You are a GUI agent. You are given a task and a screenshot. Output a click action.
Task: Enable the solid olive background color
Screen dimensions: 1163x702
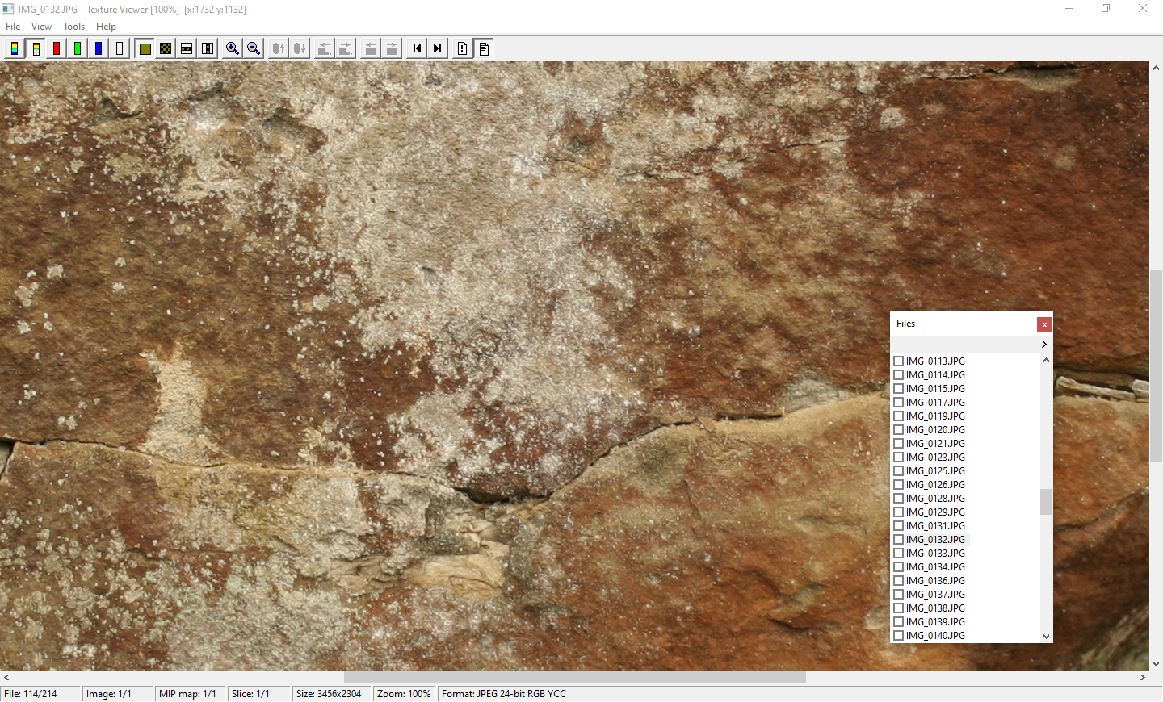pyautogui.click(x=145, y=48)
